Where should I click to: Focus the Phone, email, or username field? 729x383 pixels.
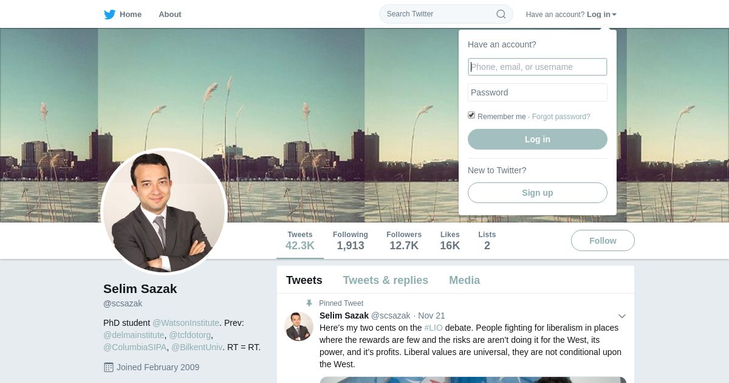[538, 67]
